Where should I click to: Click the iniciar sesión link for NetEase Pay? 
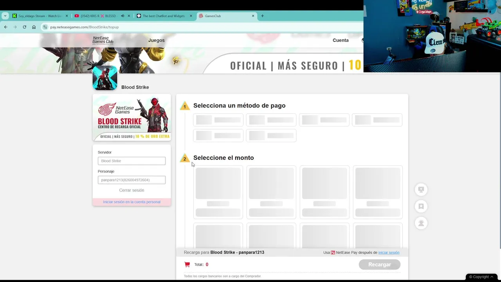[x=389, y=253]
